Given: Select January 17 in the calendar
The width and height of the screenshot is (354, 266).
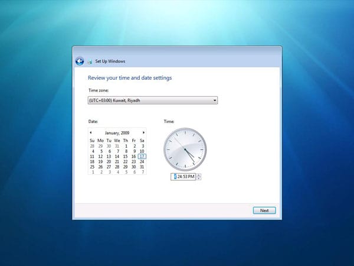Looking at the screenshot, I should tap(142, 156).
